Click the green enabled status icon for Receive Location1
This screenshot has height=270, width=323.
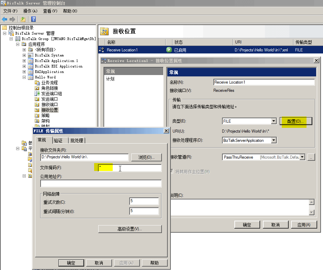tap(169, 50)
